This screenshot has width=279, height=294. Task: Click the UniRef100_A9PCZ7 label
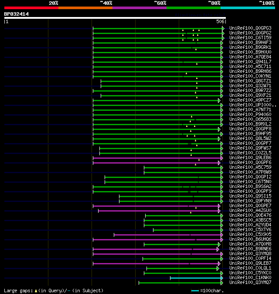point(250,100)
